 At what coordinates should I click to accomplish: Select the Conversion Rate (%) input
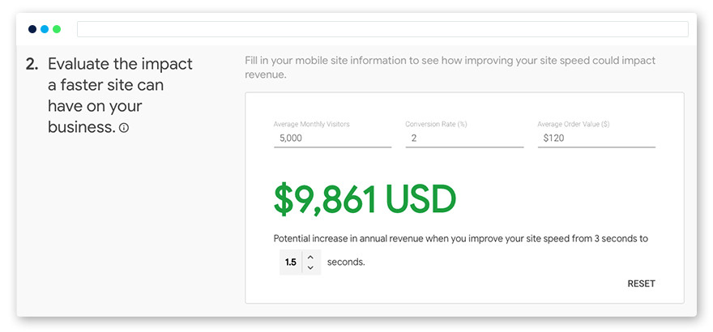point(464,138)
